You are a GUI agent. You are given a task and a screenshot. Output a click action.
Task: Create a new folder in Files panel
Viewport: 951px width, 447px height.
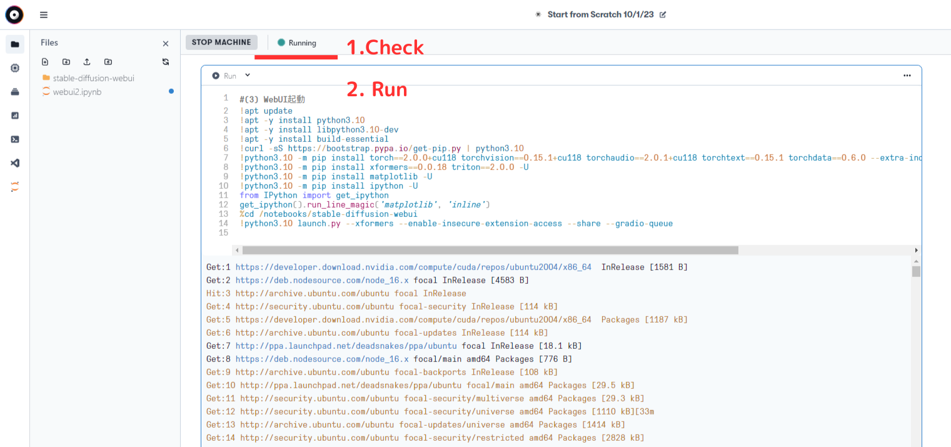66,61
